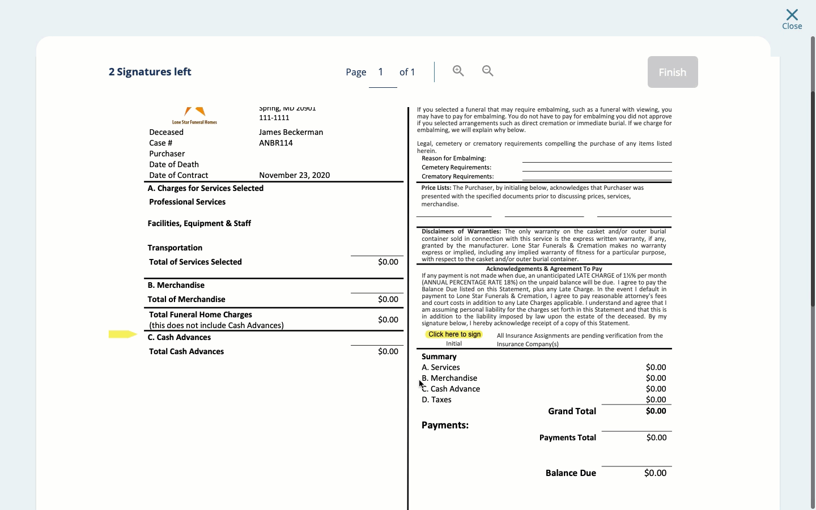Click the 'Total Funeral Home Charges' $0.00 value
The height and width of the screenshot is (510, 816).
tap(388, 320)
